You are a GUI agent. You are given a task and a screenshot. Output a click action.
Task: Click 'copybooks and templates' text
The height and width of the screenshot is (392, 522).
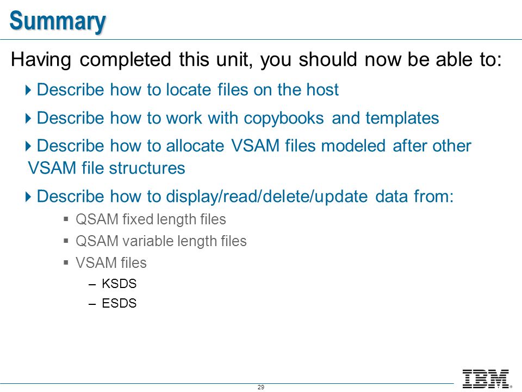[x=341, y=118]
